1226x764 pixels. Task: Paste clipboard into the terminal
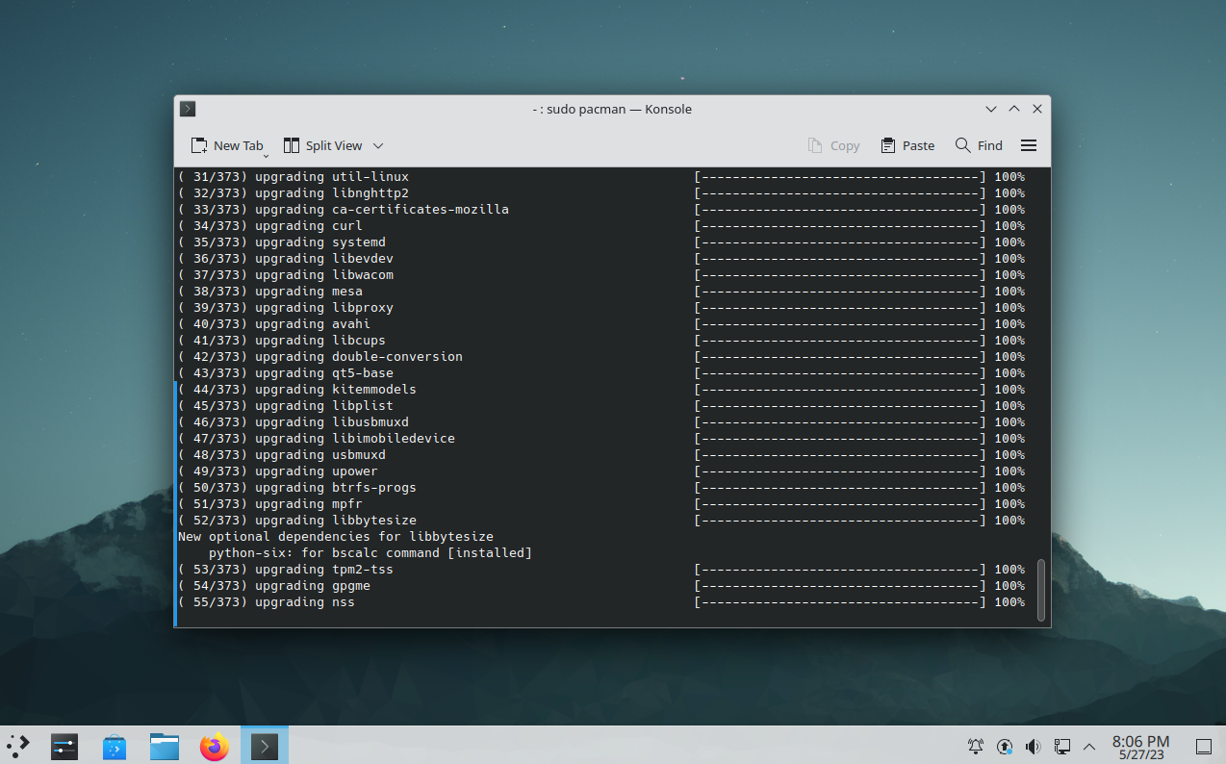[x=907, y=145]
